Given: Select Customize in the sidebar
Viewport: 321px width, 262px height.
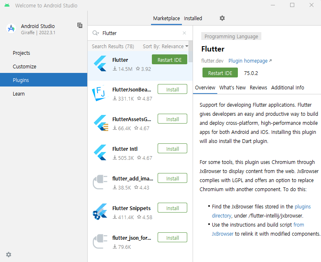Looking at the screenshot, I should pos(44,67).
